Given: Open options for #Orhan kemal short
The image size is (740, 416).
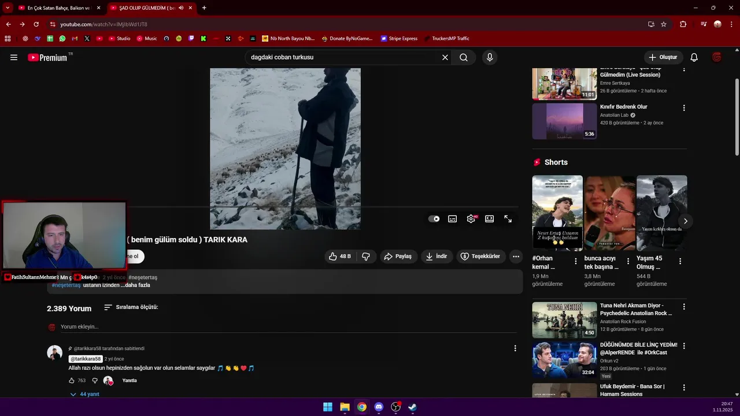Looking at the screenshot, I should [x=576, y=261].
